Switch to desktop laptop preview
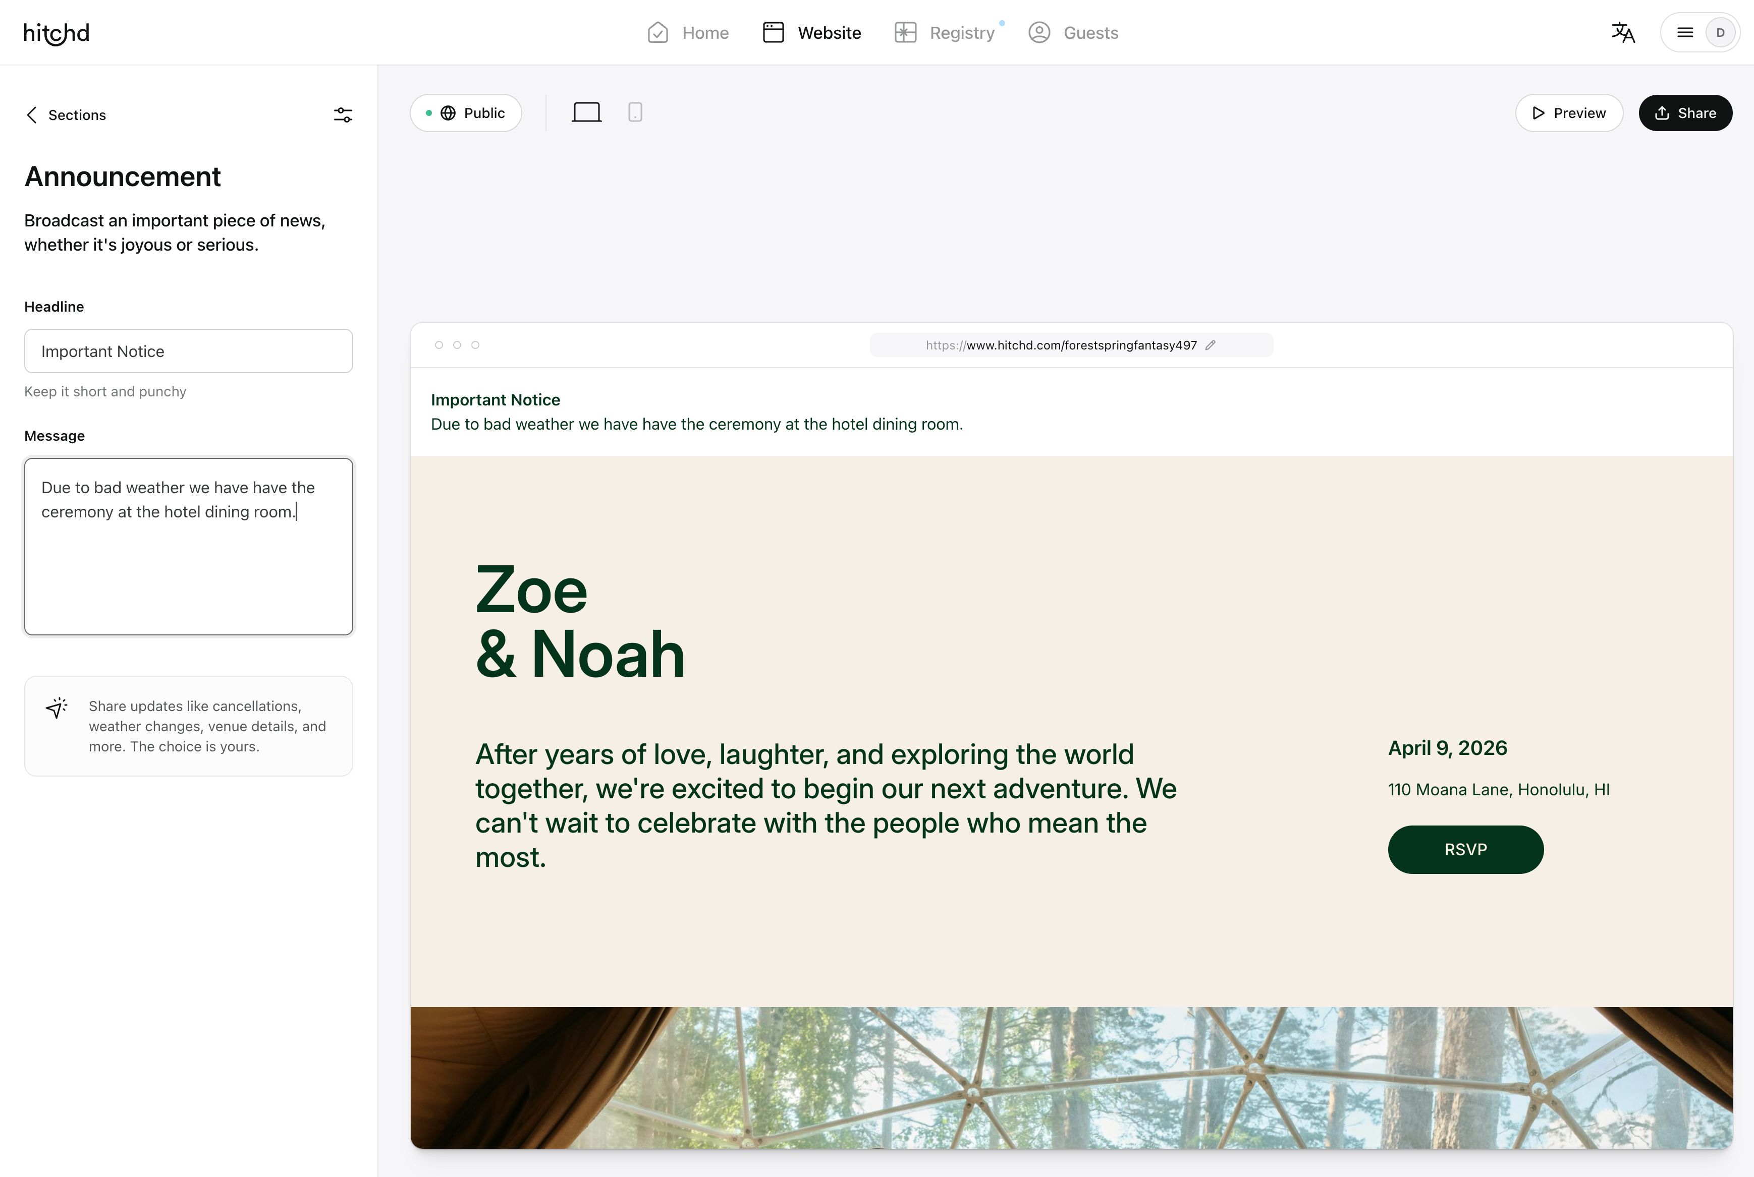Image resolution: width=1754 pixels, height=1177 pixels. click(586, 112)
